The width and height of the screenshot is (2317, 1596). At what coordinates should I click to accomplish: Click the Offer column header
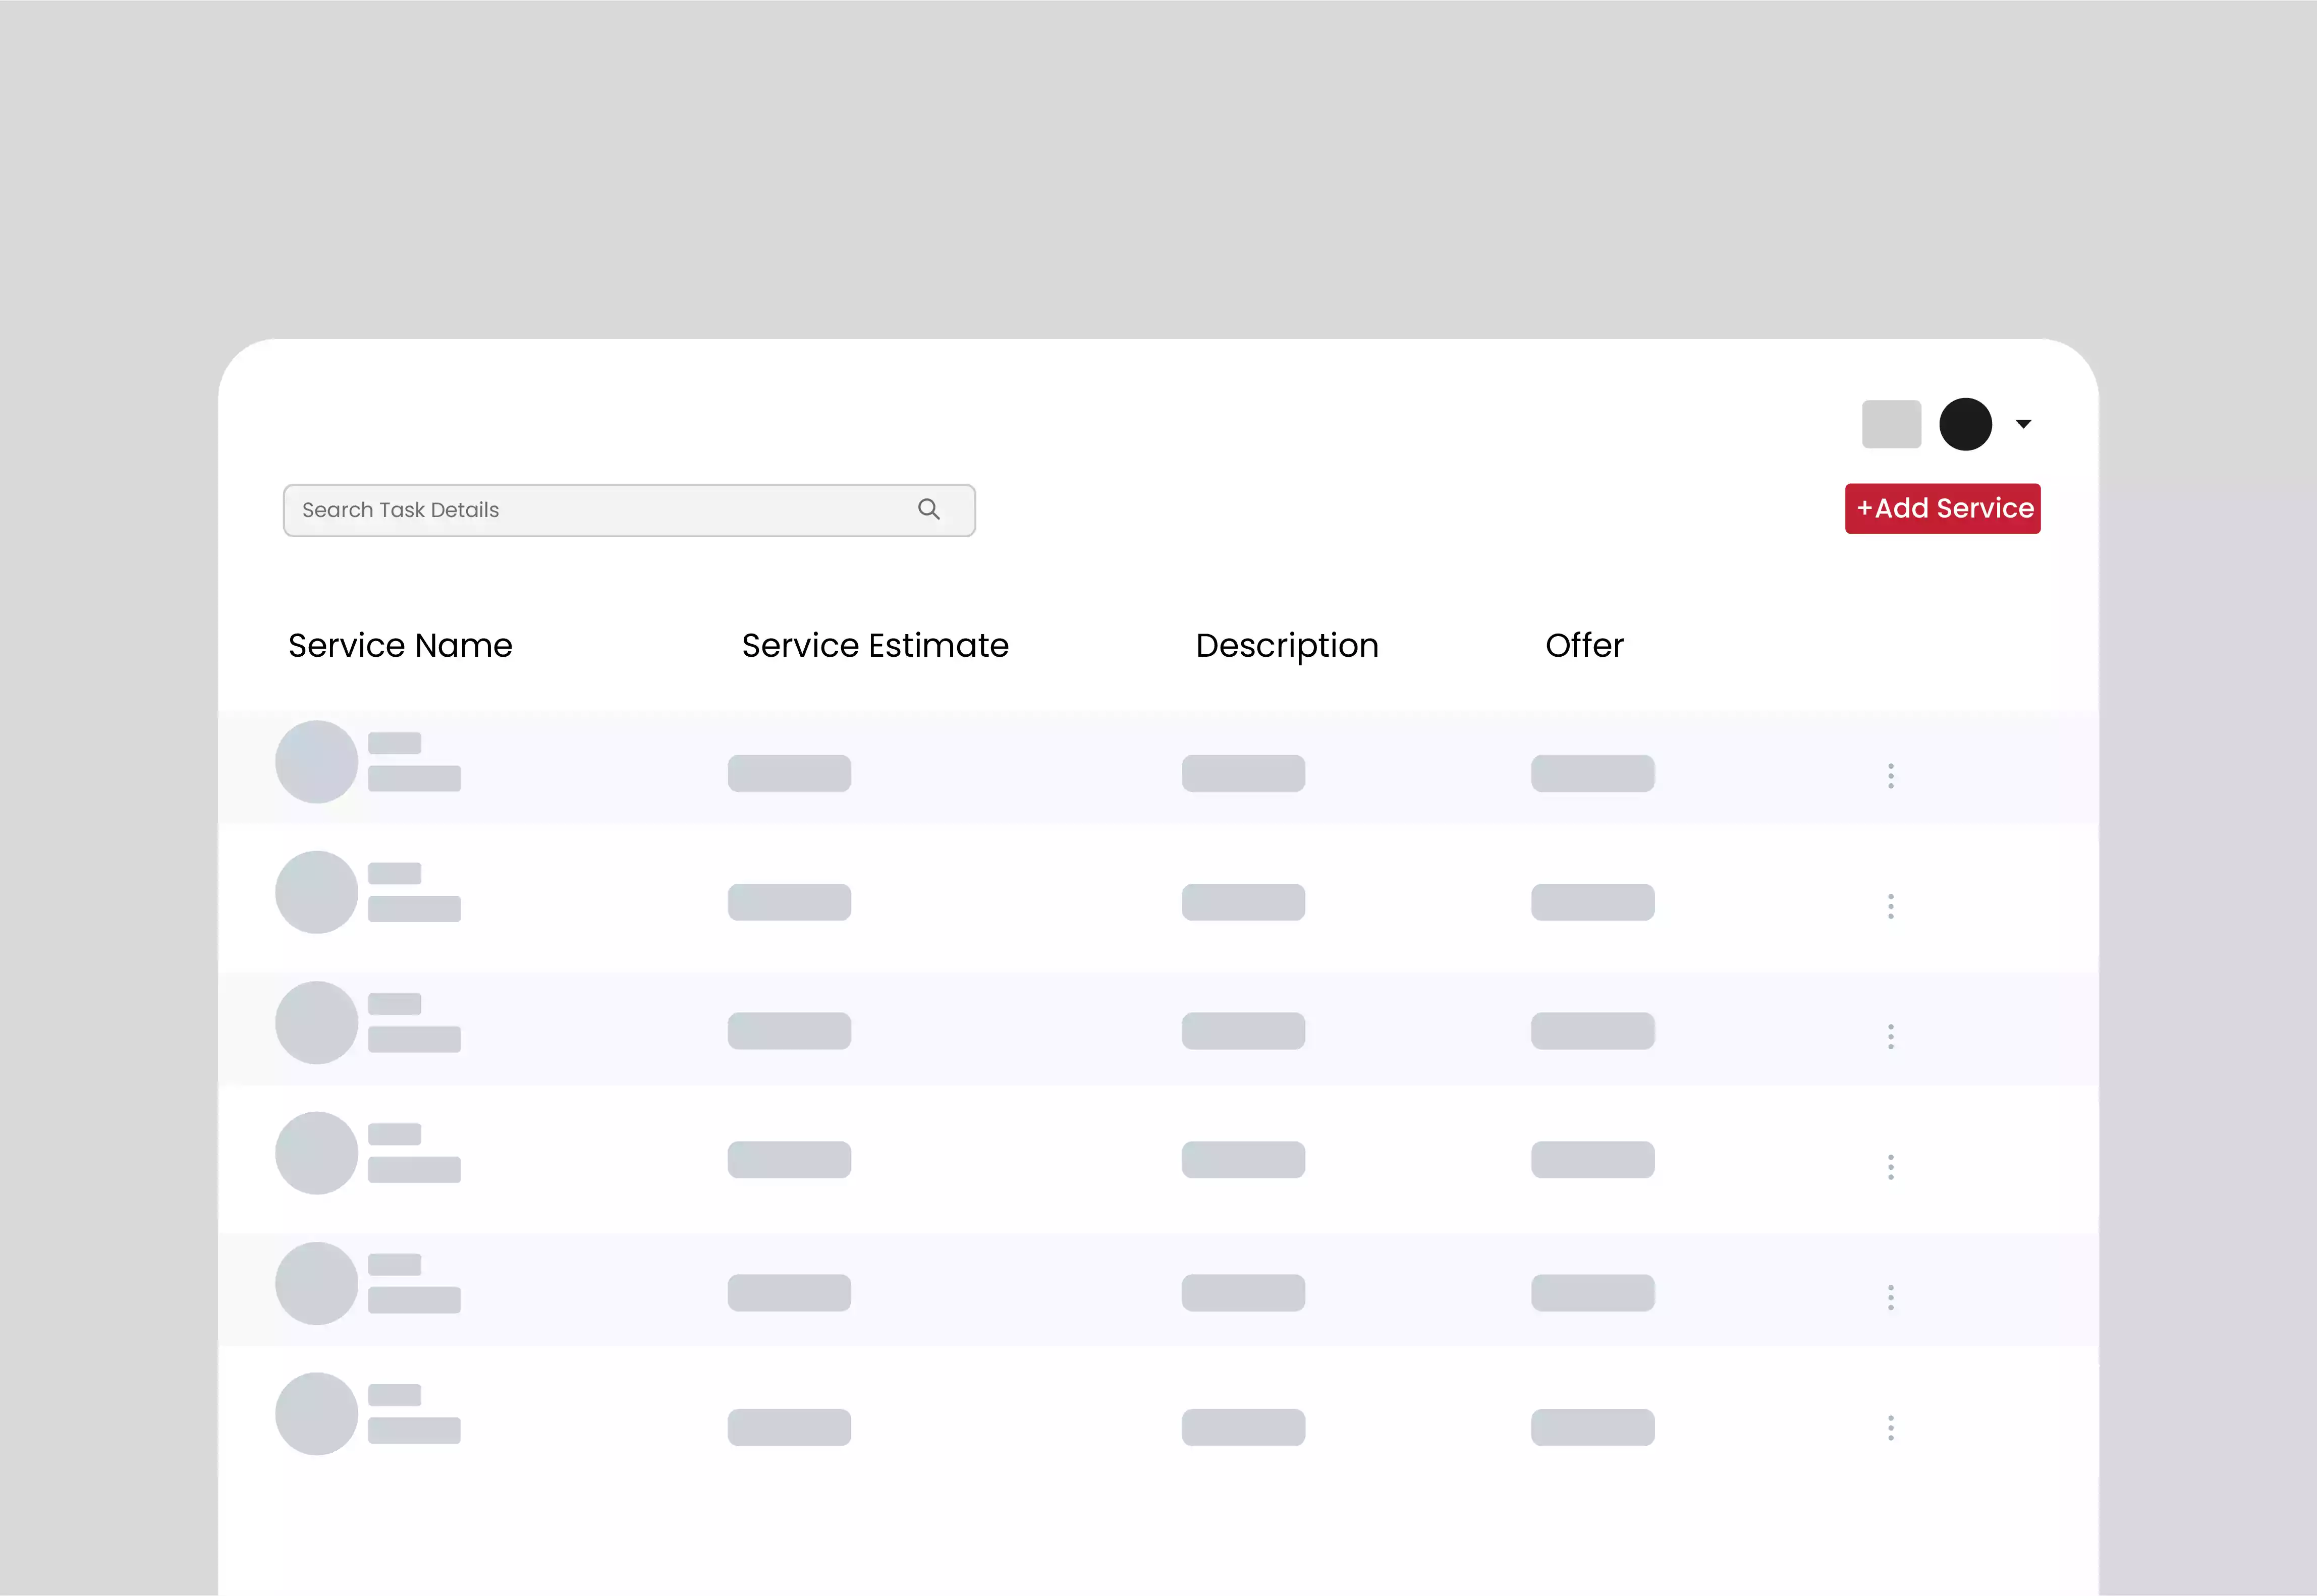tap(1584, 646)
